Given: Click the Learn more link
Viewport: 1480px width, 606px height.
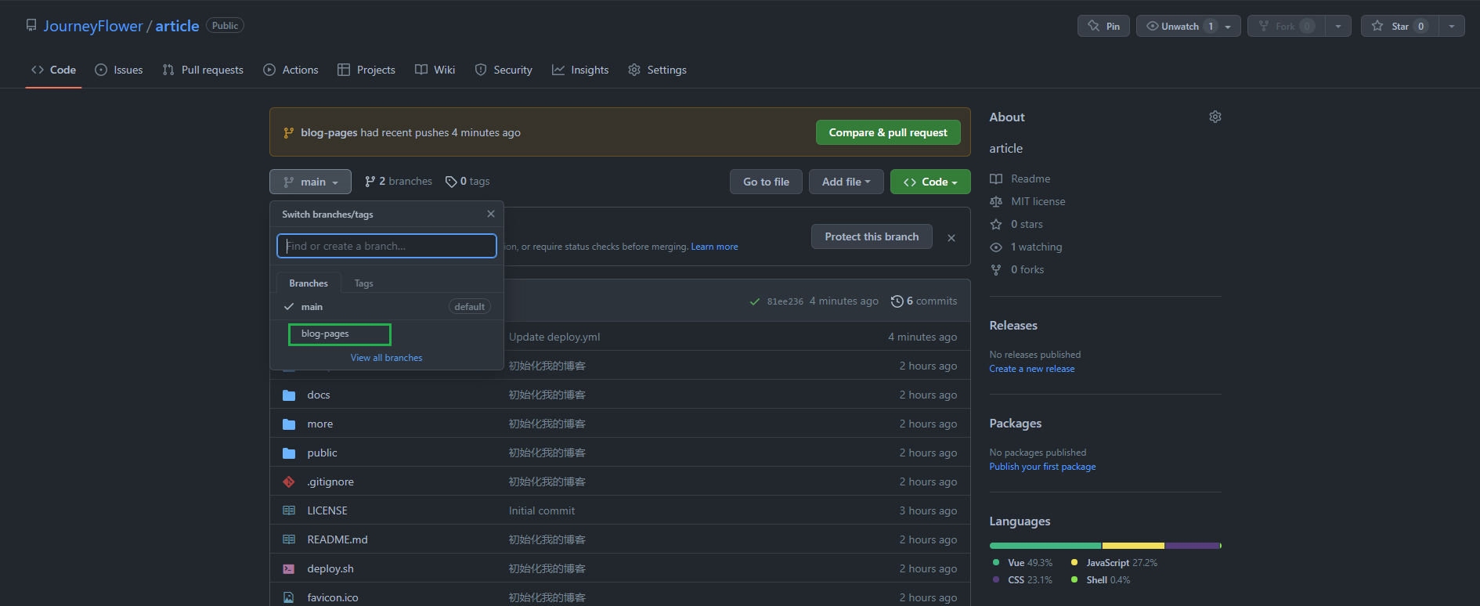Looking at the screenshot, I should click(714, 247).
